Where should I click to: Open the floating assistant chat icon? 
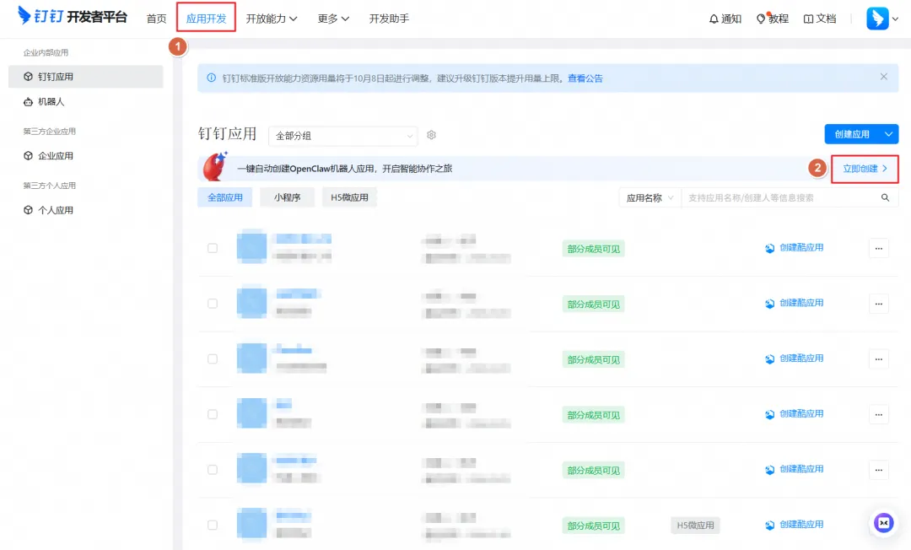[884, 523]
